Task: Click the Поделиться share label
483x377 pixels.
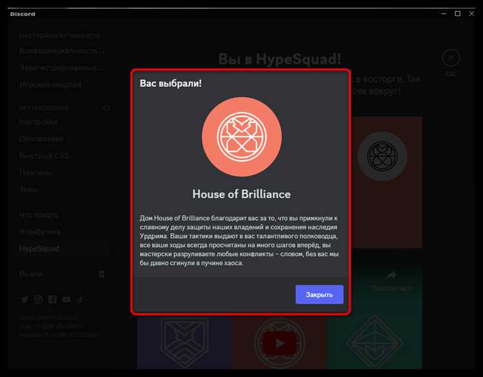Action: click(x=391, y=288)
